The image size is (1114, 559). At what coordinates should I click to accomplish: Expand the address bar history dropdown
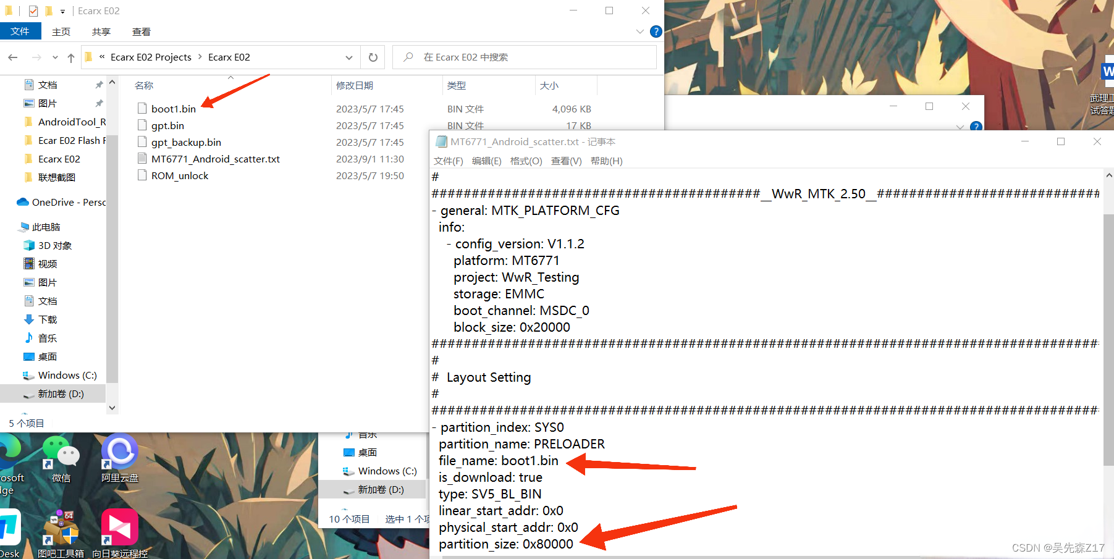click(x=349, y=57)
